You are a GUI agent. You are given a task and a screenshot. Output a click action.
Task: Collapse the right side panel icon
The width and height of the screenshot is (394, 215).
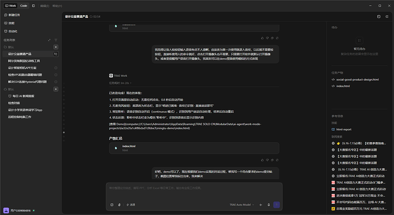pyautogui.click(x=387, y=16)
